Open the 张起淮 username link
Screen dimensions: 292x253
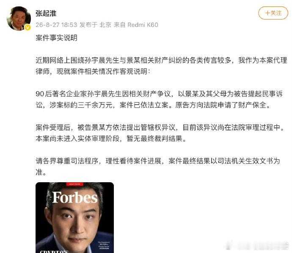coord(46,14)
